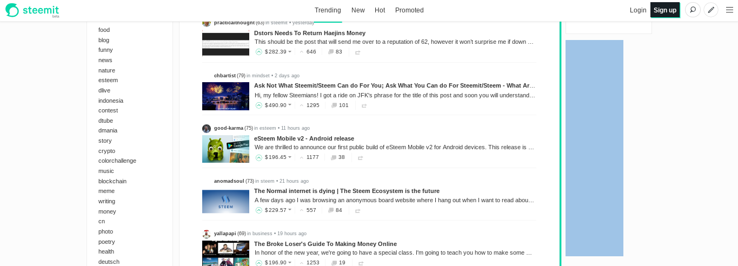Open the business category link
Image resolution: width=738 pixels, height=266 pixels.
coord(262,234)
